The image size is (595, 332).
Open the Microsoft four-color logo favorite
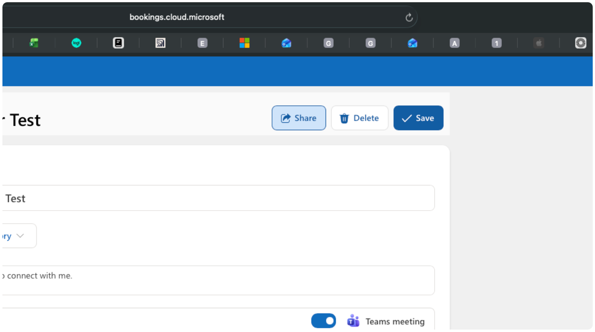click(x=245, y=43)
